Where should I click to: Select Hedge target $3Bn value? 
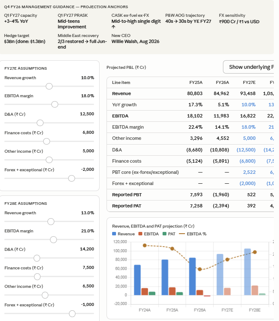point(25,41)
